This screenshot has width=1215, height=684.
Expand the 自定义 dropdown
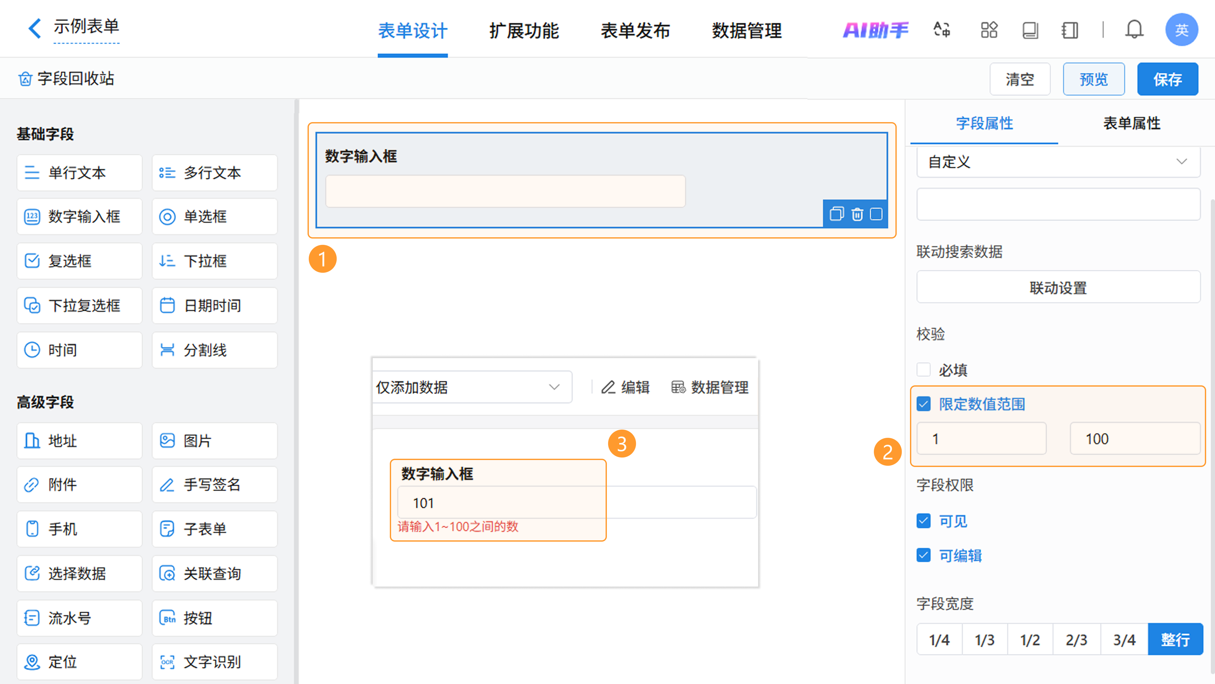(1058, 162)
